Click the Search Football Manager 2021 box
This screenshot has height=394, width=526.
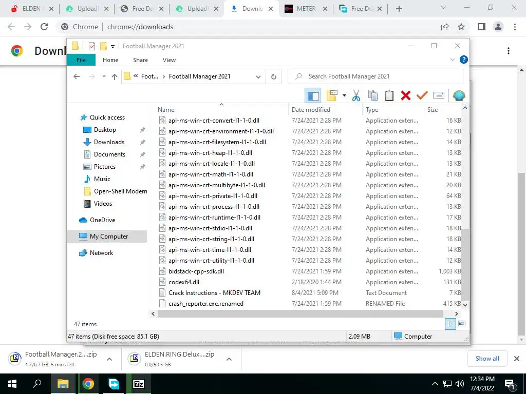coord(375,77)
